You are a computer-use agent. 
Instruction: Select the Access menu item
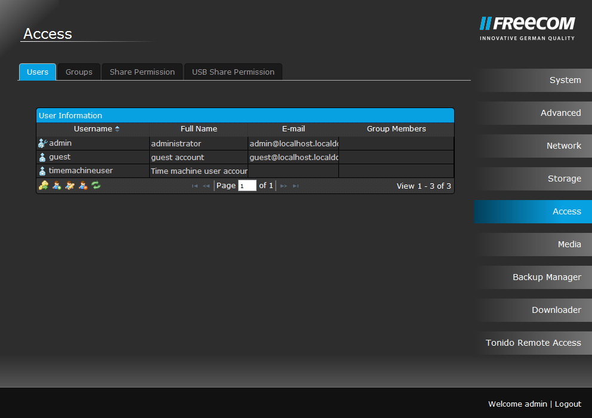[x=533, y=211]
